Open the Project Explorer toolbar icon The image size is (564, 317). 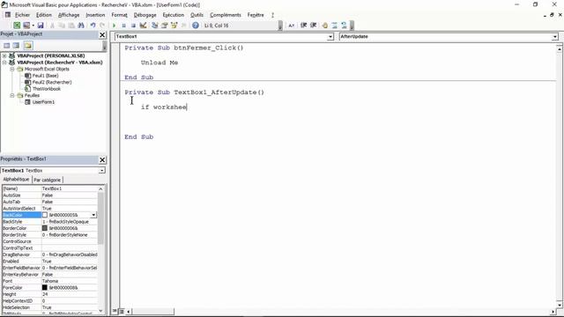[155, 26]
